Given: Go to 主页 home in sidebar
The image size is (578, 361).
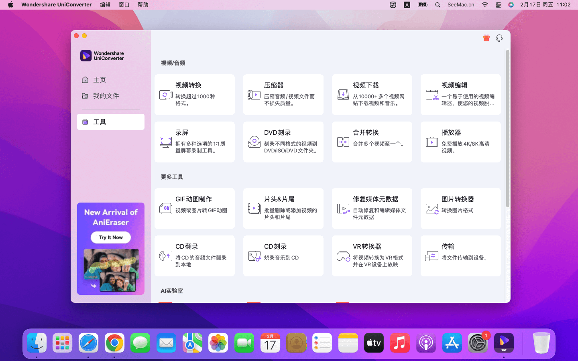Looking at the screenshot, I should point(111,80).
